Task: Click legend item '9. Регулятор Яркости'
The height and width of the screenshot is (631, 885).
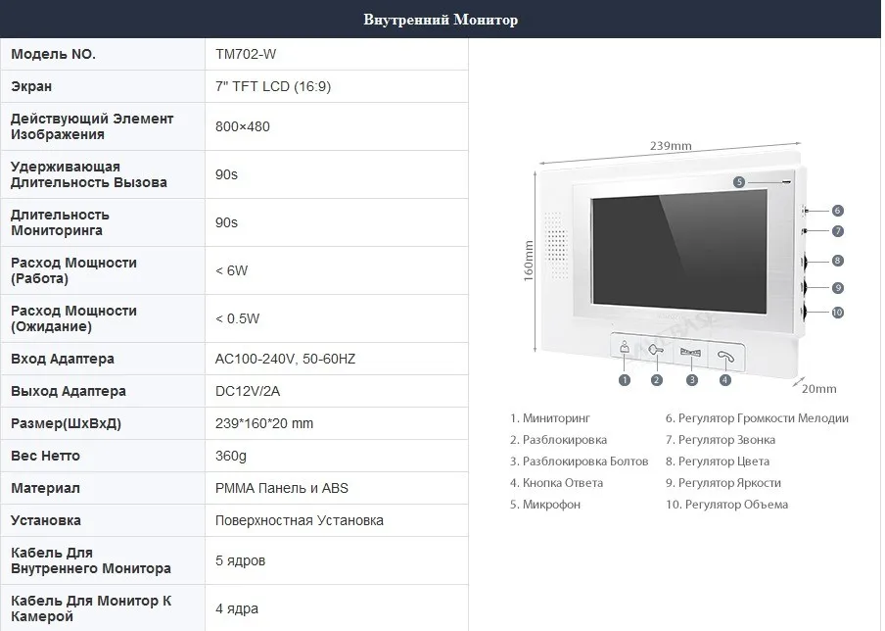Action: (x=723, y=482)
